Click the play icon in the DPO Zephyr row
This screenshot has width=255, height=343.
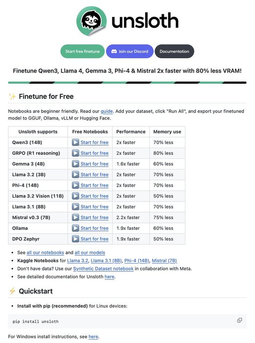click(x=76, y=239)
